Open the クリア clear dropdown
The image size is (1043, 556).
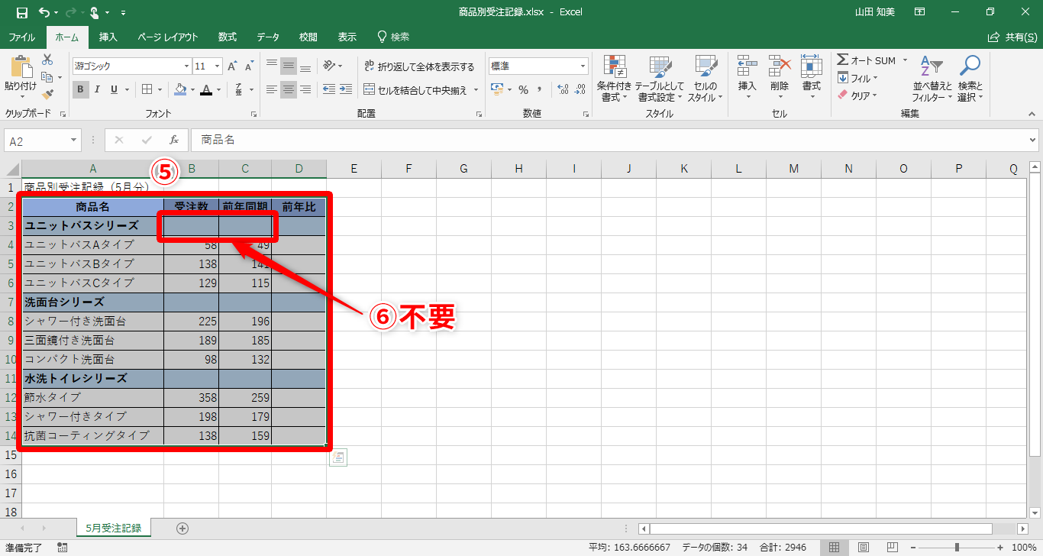pyautogui.click(x=858, y=95)
